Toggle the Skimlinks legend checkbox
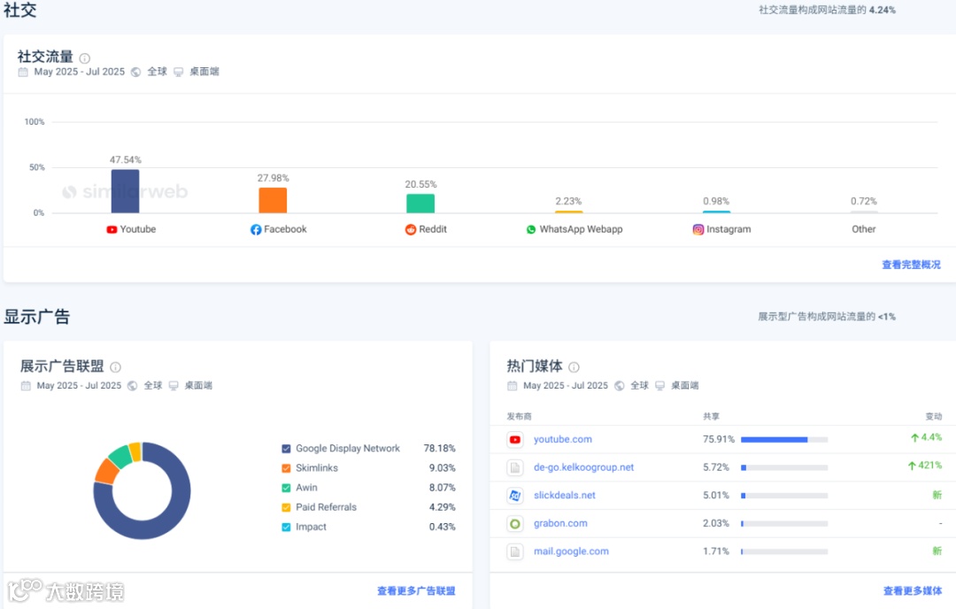The width and height of the screenshot is (956, 609). 286,468
